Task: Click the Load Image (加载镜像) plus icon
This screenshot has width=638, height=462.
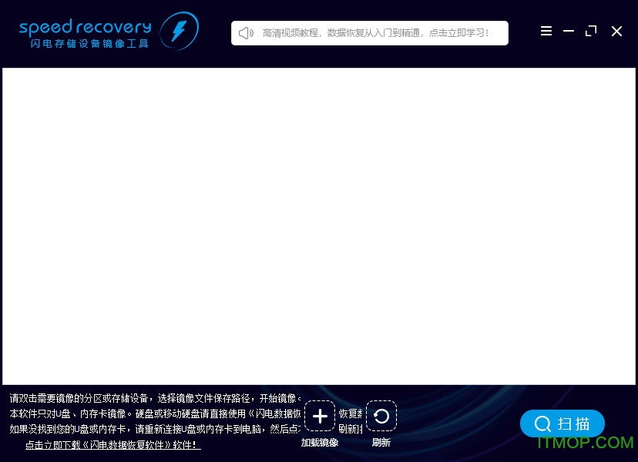Action: pyautogui.click(x=320, y=416)
